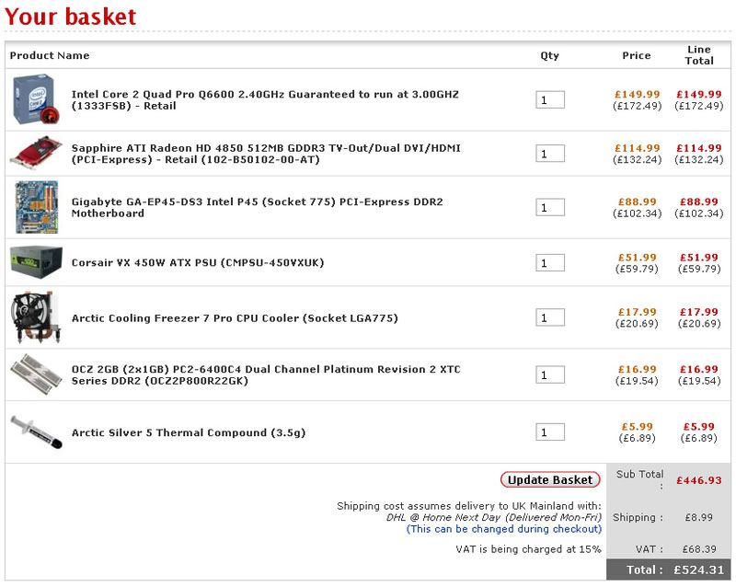Select the OCZ 2GB memory quantity field
Image resolution: width=736 pixels, height=587 pixels.
(x=550, y=374)
